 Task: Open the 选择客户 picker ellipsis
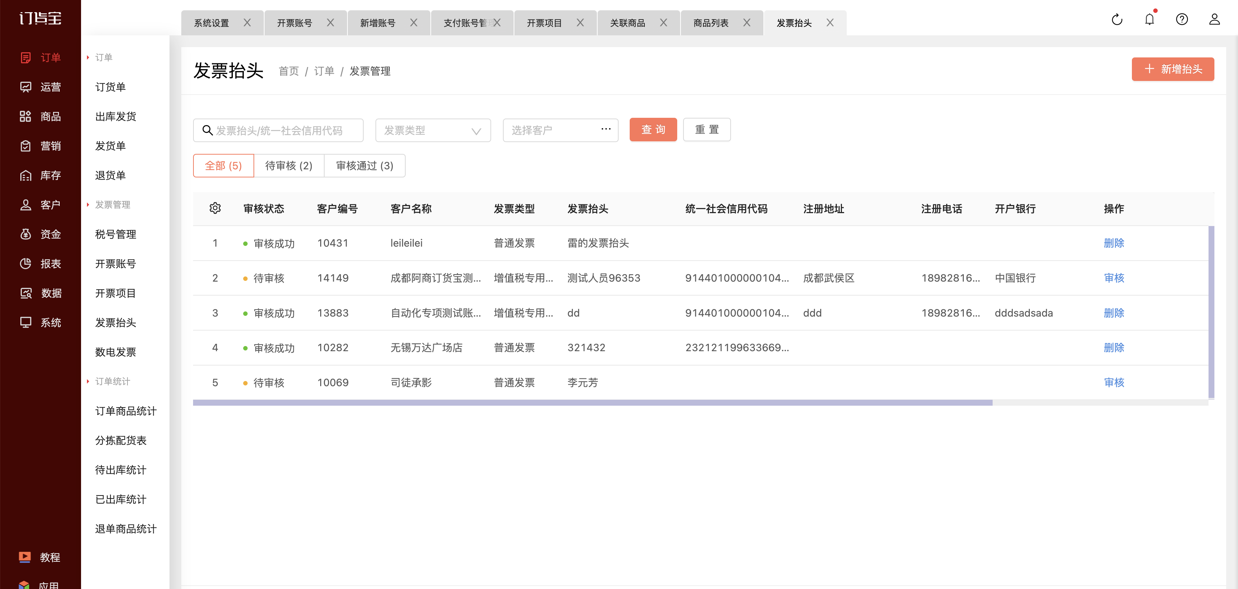point(605,128)
